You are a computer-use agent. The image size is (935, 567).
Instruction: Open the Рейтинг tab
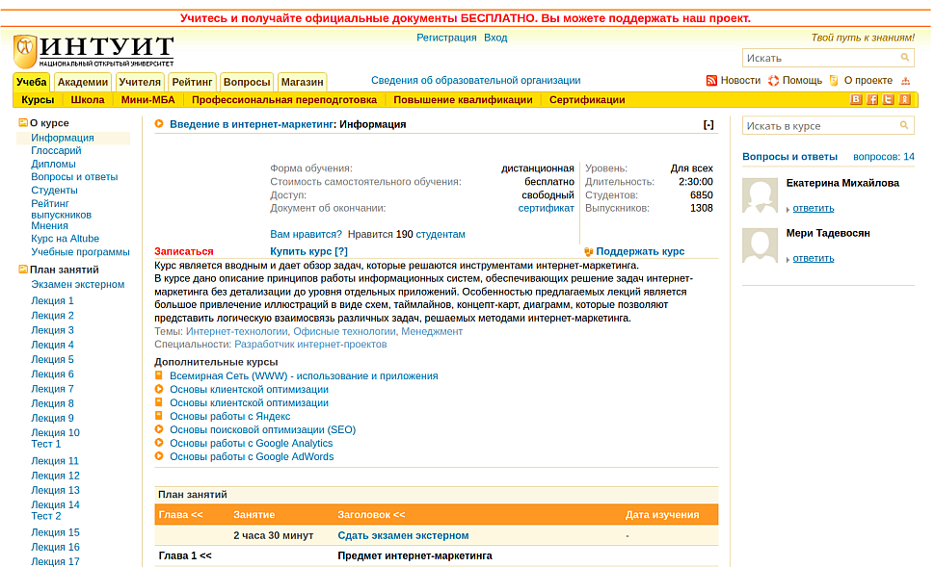[192, 82]
